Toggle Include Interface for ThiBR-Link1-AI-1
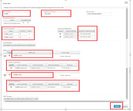 pyautogui.click(x=11, y=87)
